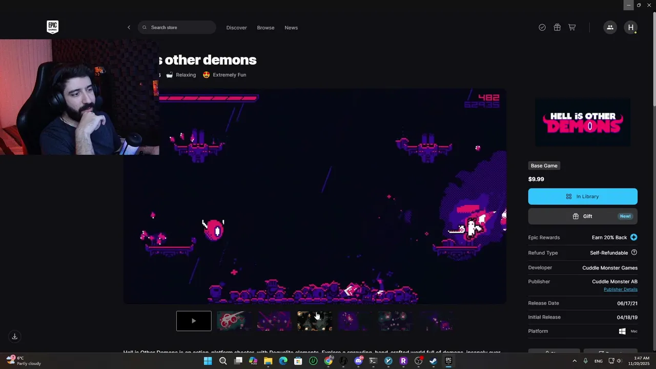Open the Windows Start menu
Viewport: 656px width, 369px height.
tap(208, 361)
